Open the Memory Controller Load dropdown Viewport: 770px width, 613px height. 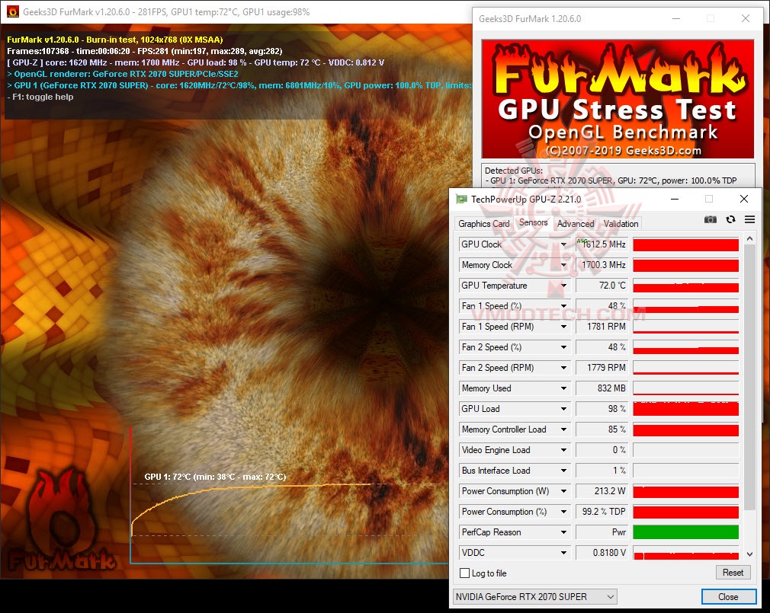tap(563, 429)
